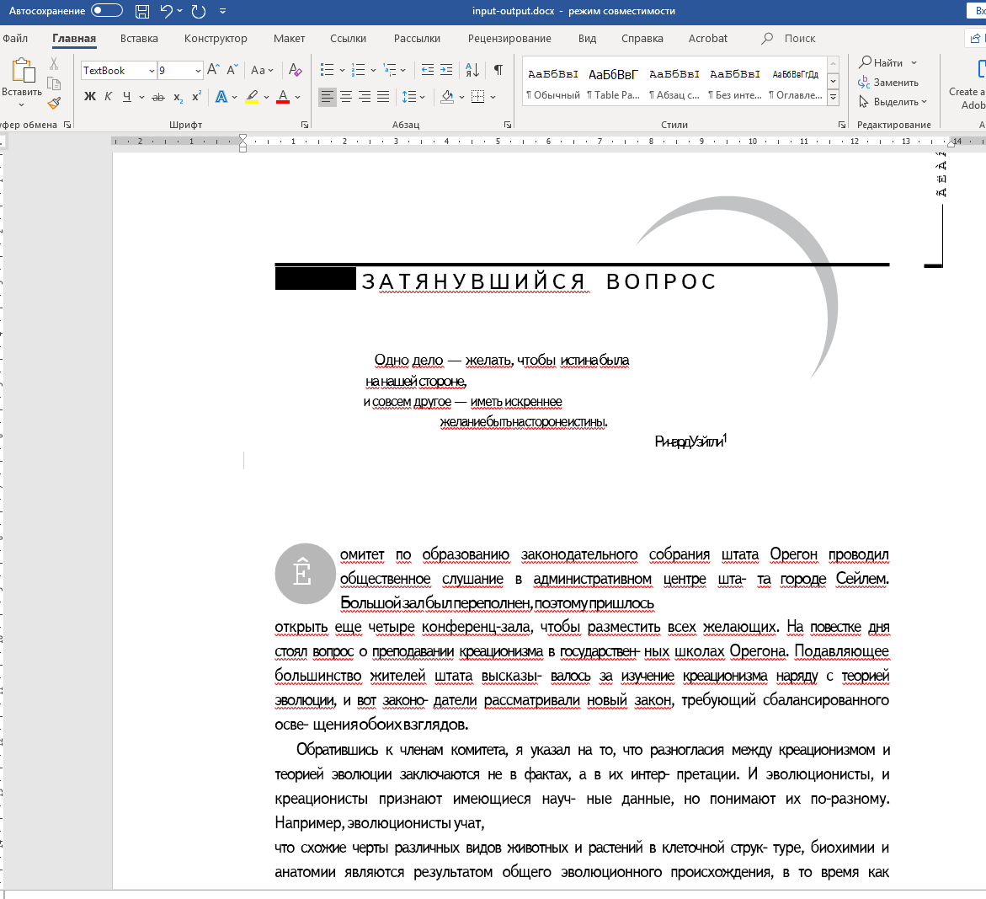
Task: Open the Acrobat tab
Action: click(x=708, y=39)
